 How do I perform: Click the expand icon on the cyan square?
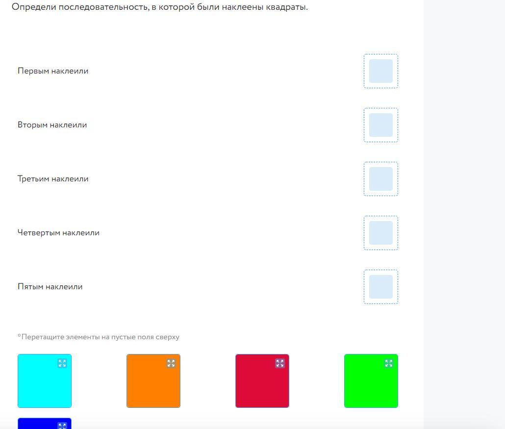click(x=62, y=363)
